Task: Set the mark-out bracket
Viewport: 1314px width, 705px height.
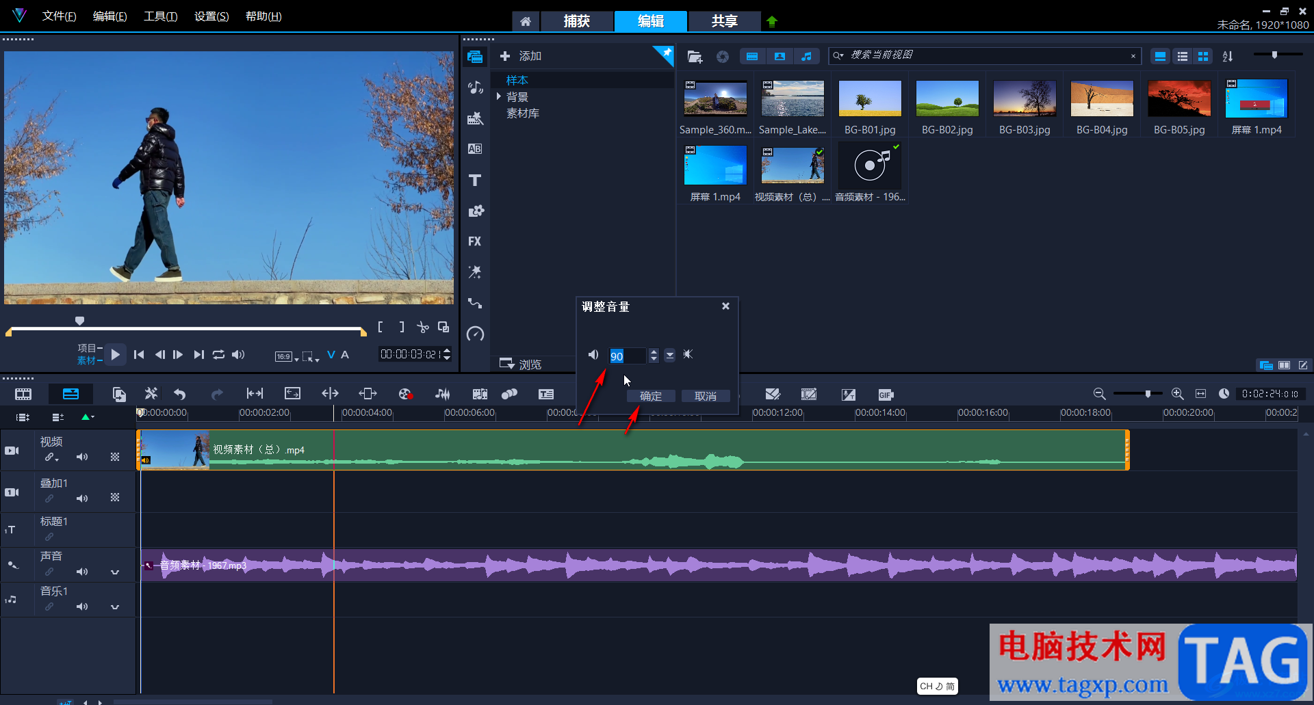Action: coord(402,328)
